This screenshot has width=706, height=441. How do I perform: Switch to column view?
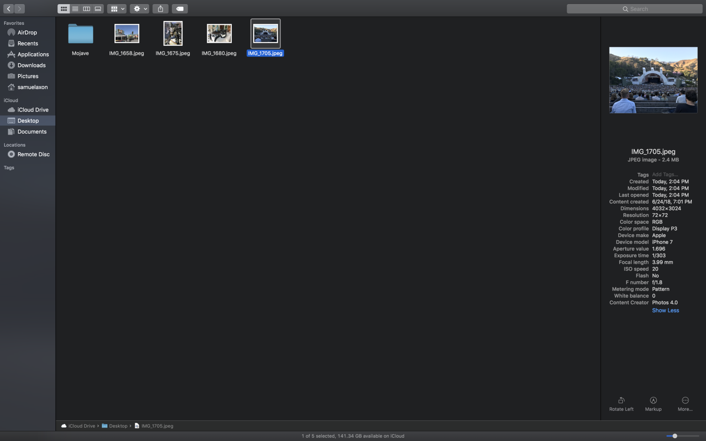point(86,8)
